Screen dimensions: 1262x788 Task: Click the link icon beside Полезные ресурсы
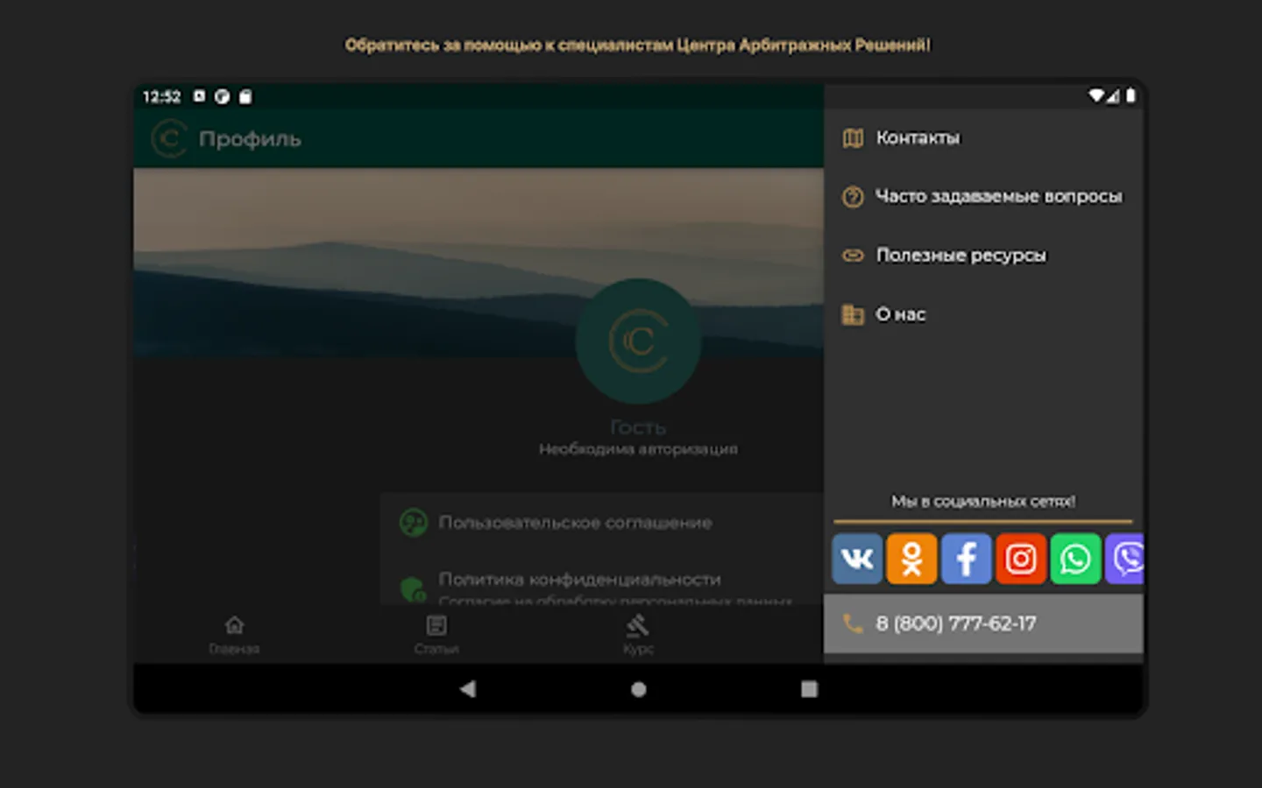click(853, 256)
